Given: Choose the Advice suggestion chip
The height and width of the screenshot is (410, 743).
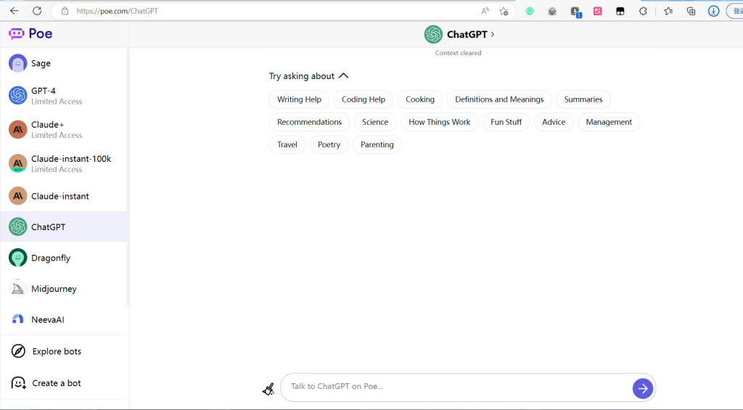Looking at the screenshot, I should pos(554,122).
